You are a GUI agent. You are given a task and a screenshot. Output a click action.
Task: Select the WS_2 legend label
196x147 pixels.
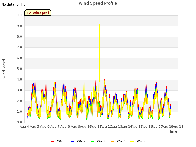(81, 141)
